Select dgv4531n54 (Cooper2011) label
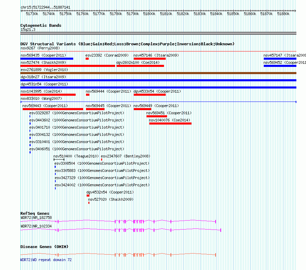The image size is (306, 270). [44, 84]
